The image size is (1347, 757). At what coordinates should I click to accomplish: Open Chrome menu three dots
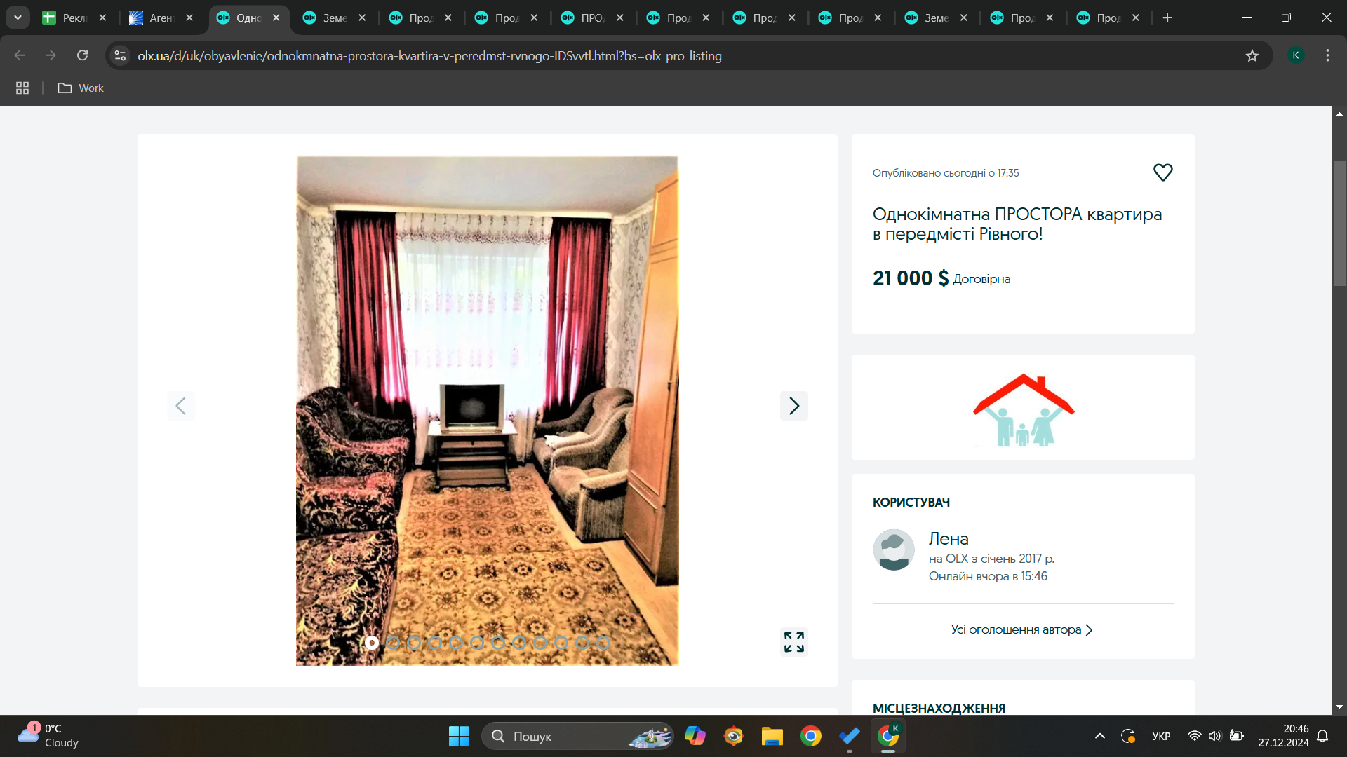point(1327,55)
